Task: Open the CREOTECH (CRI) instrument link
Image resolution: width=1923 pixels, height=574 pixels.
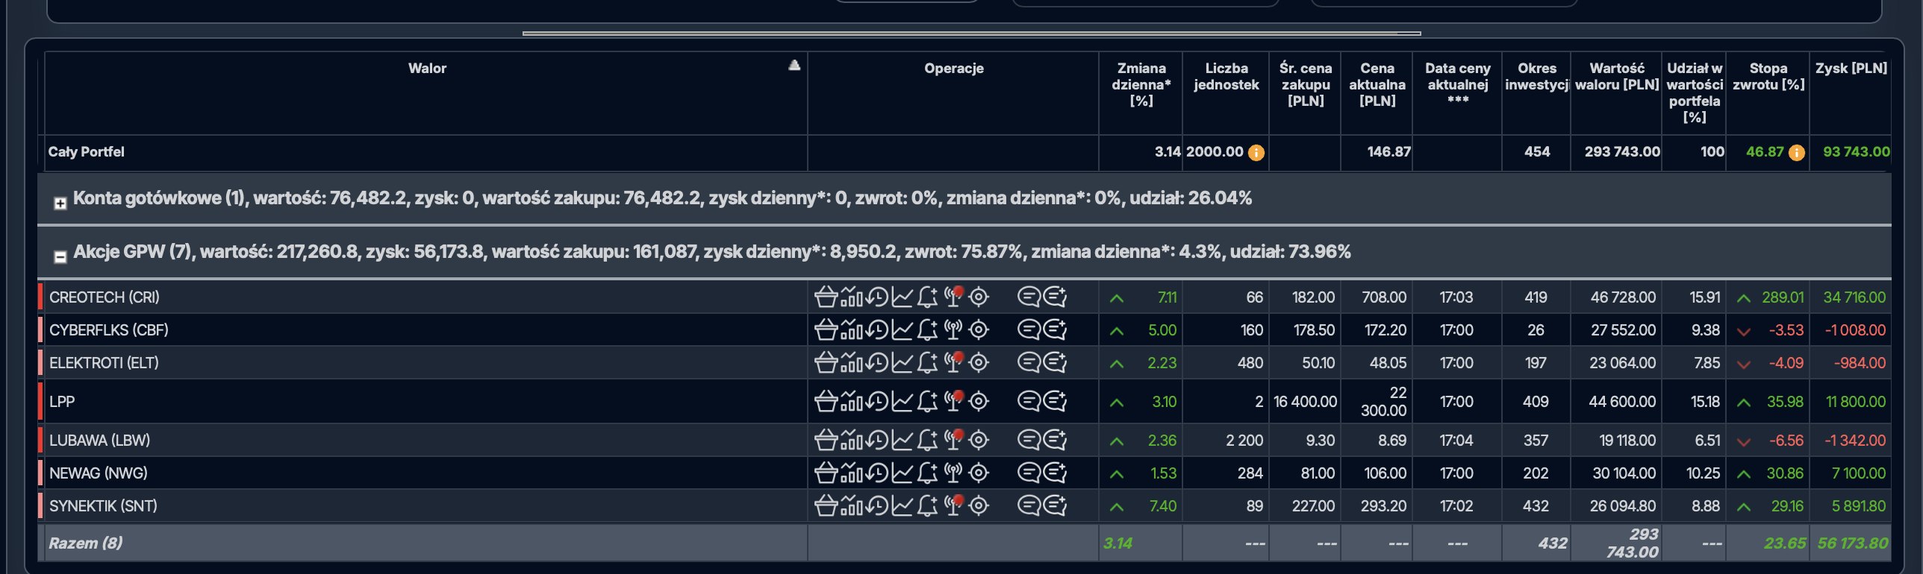Action: (x=105, y=297)
